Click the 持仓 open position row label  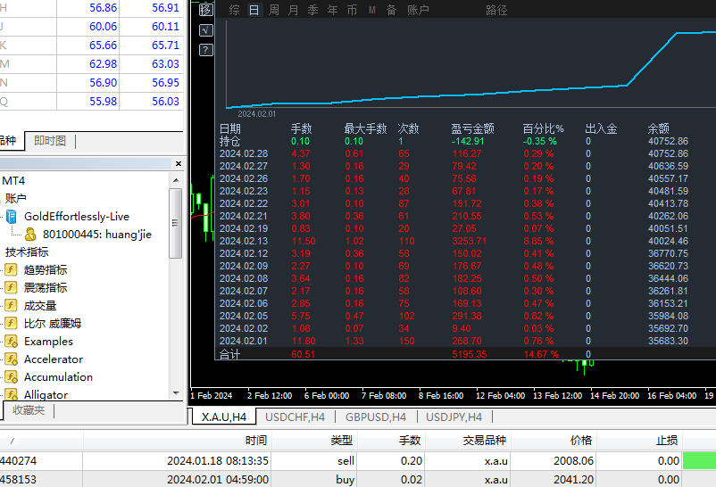(x=229, y=141)
